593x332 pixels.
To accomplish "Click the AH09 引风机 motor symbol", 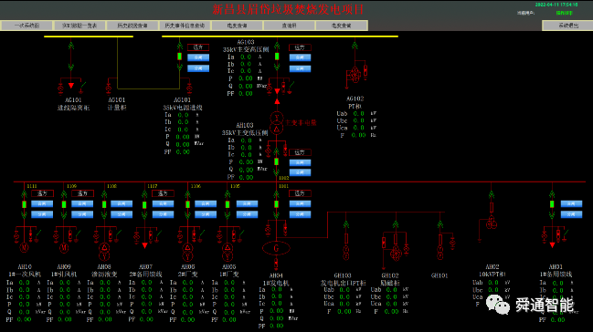I will point(64,248).
